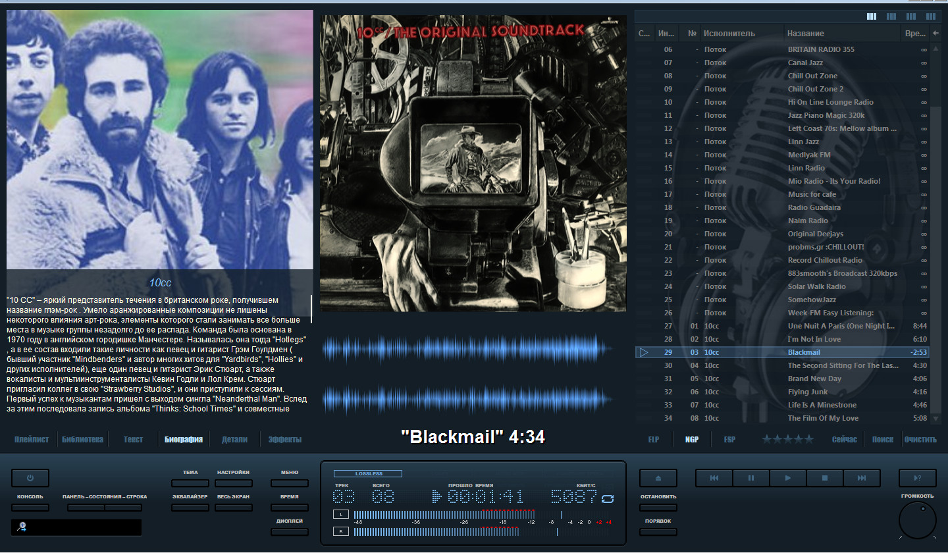Image resolution: width=948 pixels, height=553 pixels.
Task: Open equalizer with button under ЭКВАЛАЙЗЕР
Action: (190, 508)
